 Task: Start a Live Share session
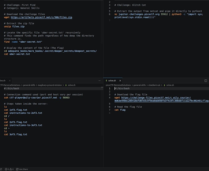point(22,169)
